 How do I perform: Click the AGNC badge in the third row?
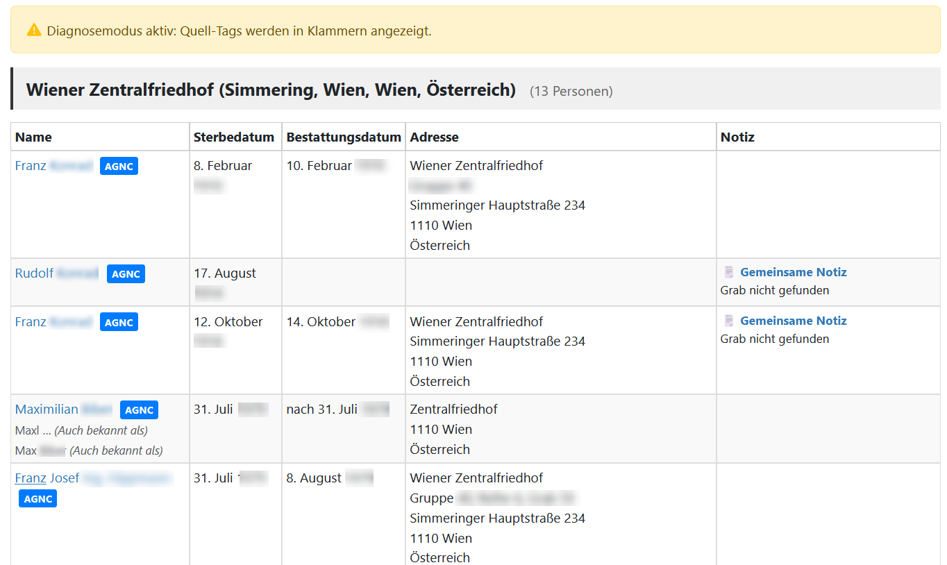tap(118, 321)
